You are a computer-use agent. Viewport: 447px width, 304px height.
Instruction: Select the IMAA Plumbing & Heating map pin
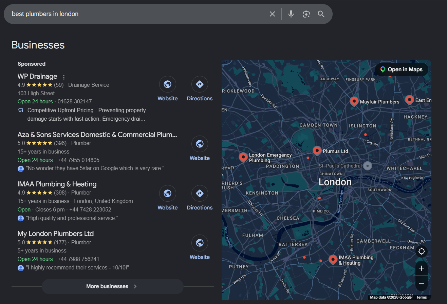coord(333,260)
